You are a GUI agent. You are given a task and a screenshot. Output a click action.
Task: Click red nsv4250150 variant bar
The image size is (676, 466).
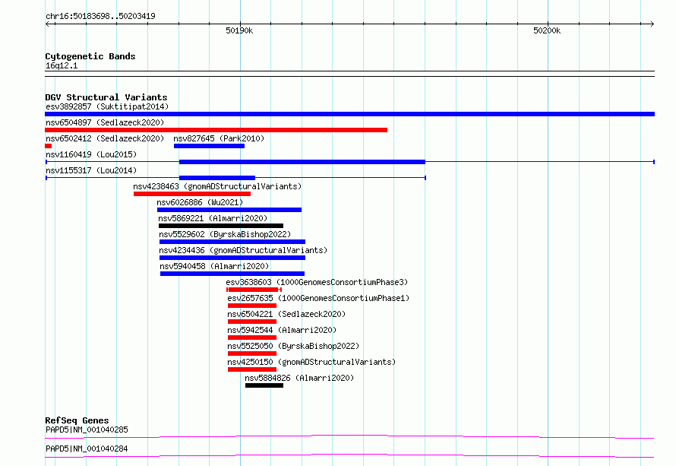pos(252,369)
